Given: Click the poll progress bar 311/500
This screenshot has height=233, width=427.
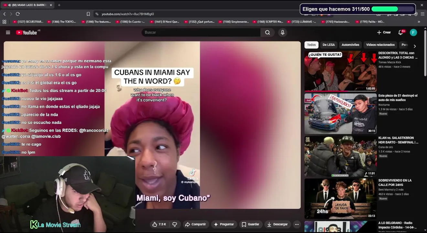Looking at the screenshot, I should click(x=393, y=9).
